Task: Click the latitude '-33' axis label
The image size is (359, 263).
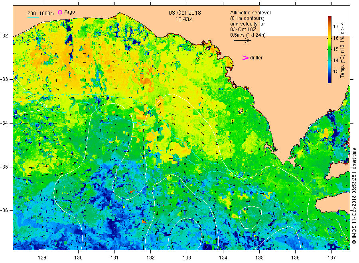Action: tap(4, 79)
